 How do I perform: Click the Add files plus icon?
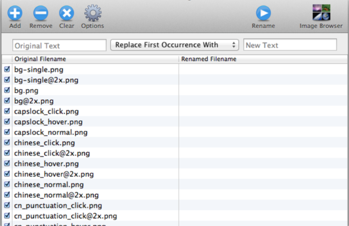(15, 13)
